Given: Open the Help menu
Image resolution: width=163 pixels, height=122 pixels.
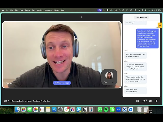Looking at the screenshot, I should (x=63, y=10).
